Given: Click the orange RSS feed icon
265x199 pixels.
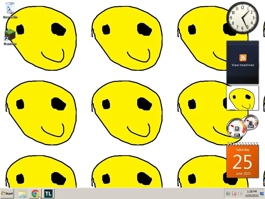Looking at the screenshot, I should pos(243,58).
